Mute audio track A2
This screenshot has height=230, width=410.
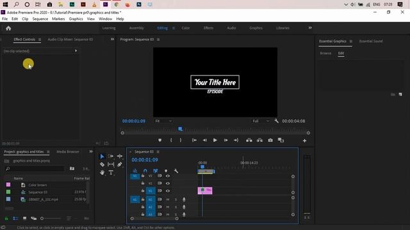[168, 207]
